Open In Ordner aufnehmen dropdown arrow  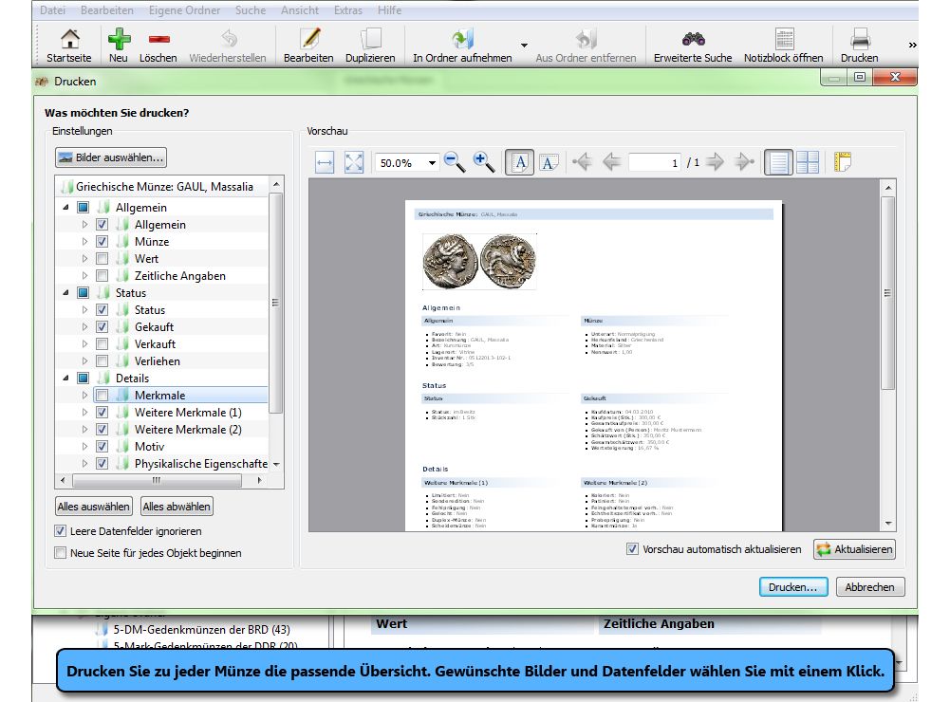pos(524,46)
